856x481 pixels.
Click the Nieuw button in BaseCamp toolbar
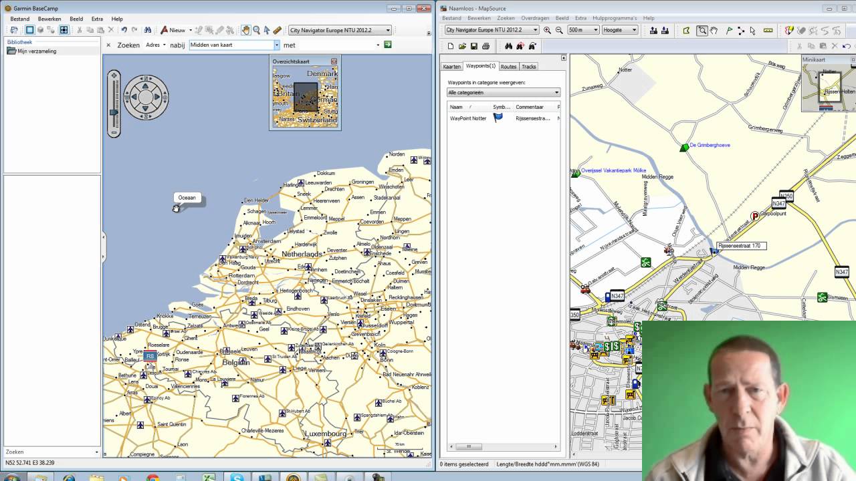pos(173,30)
